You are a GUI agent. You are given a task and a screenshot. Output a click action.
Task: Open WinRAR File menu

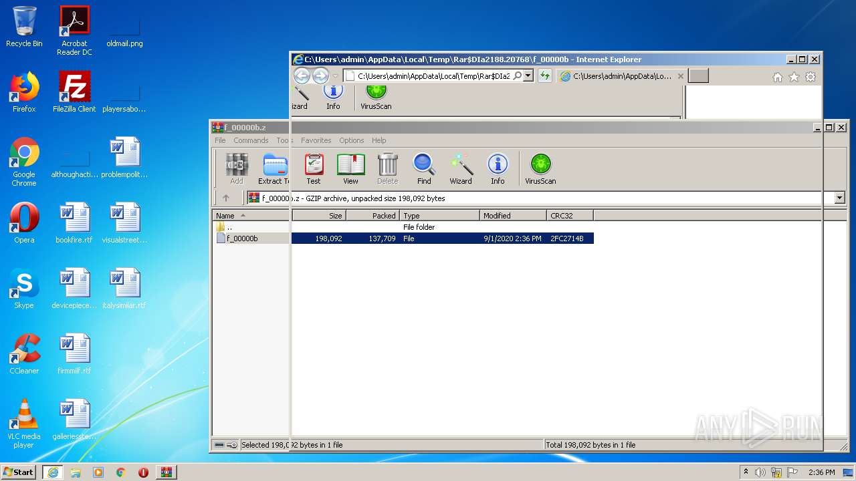(220, 140)
